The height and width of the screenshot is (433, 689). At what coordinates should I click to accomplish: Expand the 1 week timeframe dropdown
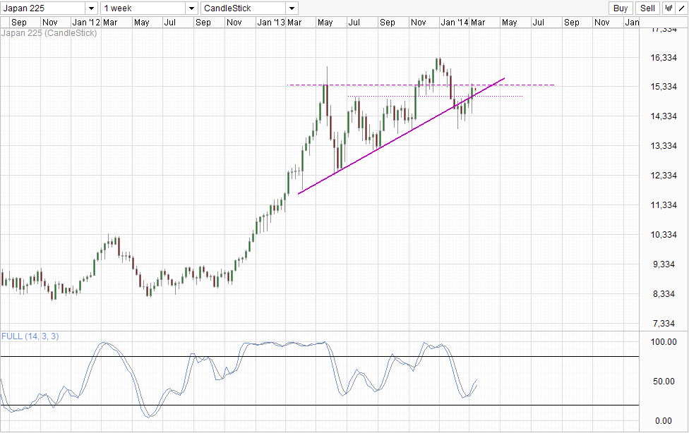149,8
